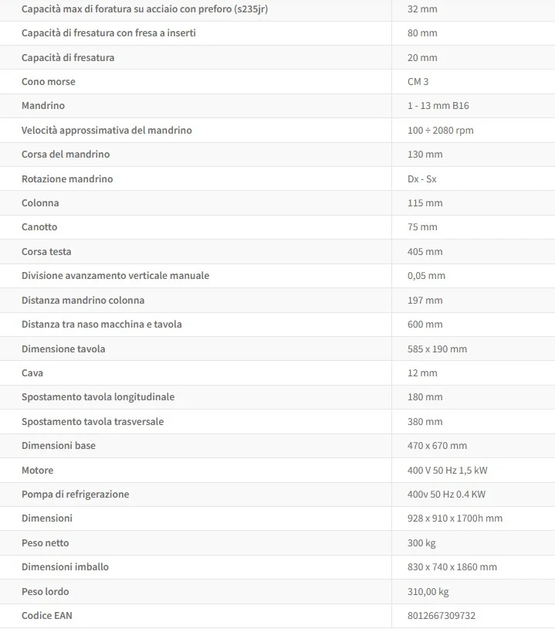Select the Corsa testa label
The height and width of the screenshot is (629, 555).
46,251
